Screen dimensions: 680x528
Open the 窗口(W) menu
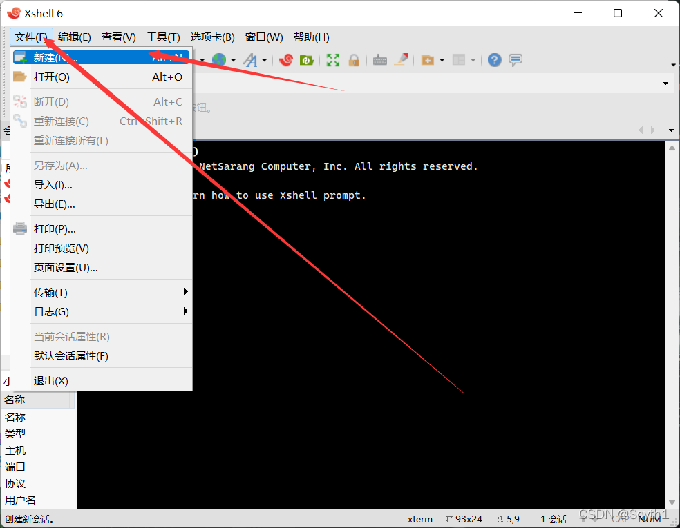(x=264, y=37)
